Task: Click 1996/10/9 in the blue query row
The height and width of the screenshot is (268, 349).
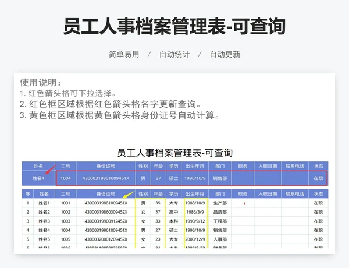Action: (195, 178)
